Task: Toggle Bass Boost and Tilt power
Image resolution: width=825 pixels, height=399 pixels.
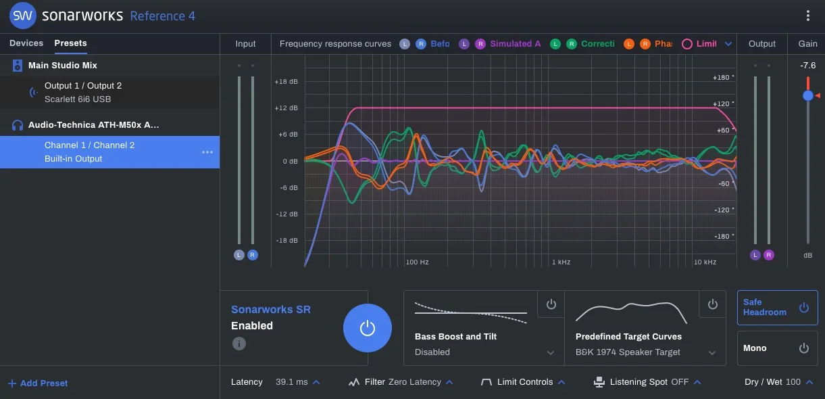Action: (551, 304)
